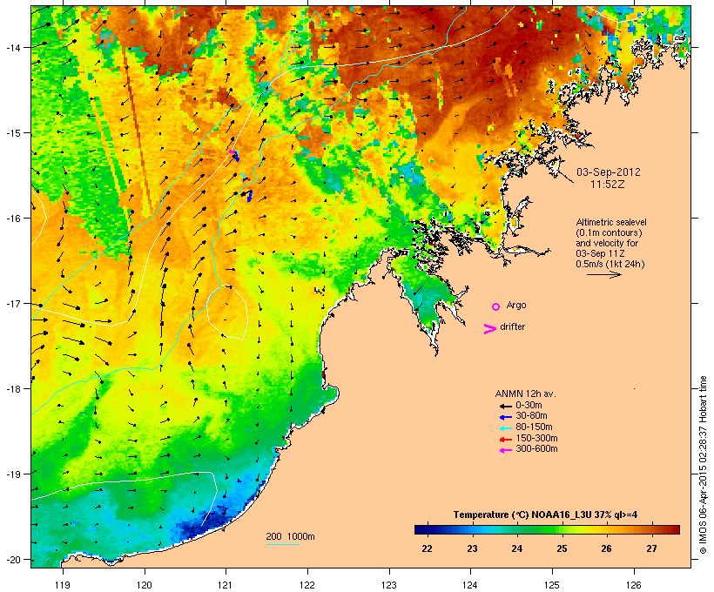This screenshot has height=592, width=714.
Task: Click the magenta drifter arrowhead legend symbol
Action: 489,329
